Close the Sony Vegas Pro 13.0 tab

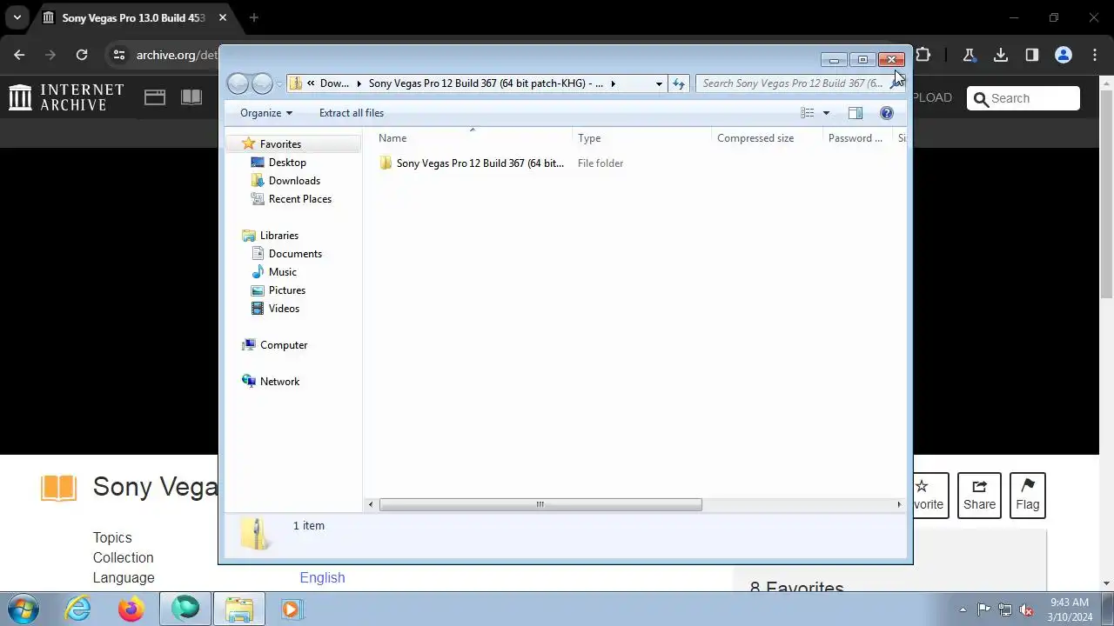(223, 17)
